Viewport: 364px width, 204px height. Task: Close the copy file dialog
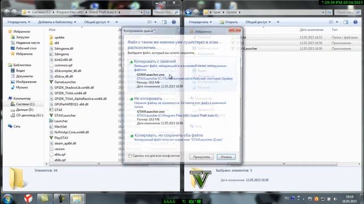coord(235,30)
